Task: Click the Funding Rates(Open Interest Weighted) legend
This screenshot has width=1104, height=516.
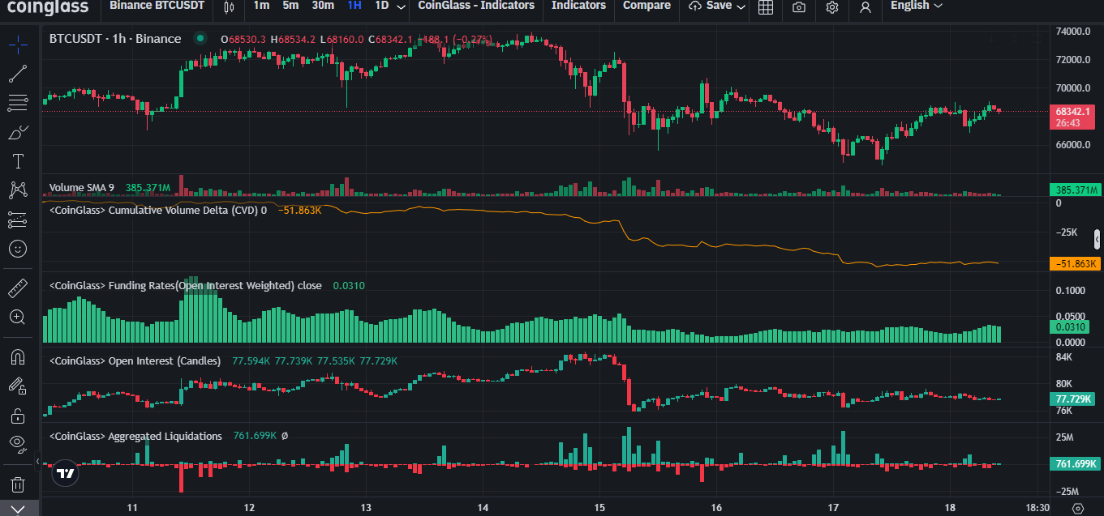Action: point(185,286)
